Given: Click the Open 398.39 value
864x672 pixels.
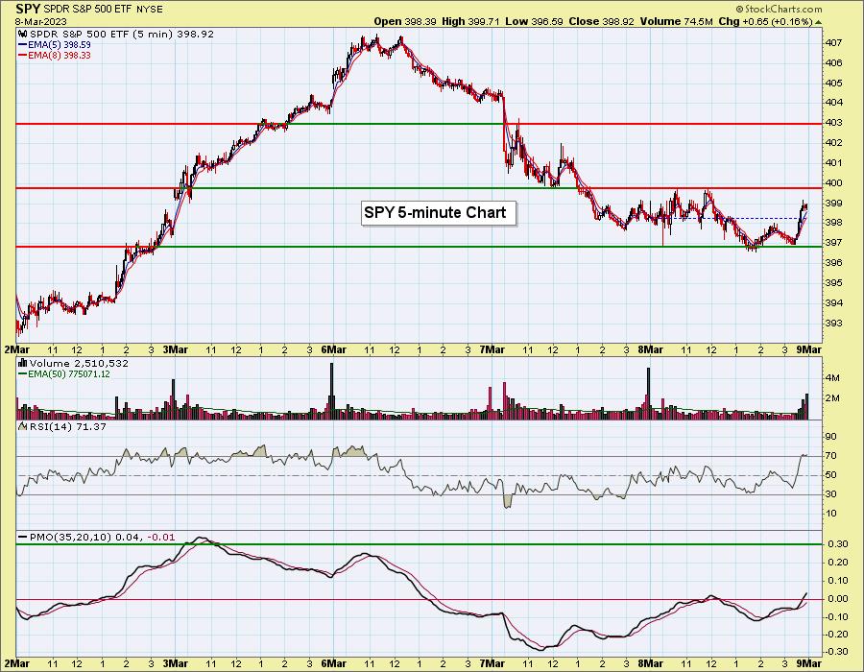Looking at the screenshot, I should (405, 21).
